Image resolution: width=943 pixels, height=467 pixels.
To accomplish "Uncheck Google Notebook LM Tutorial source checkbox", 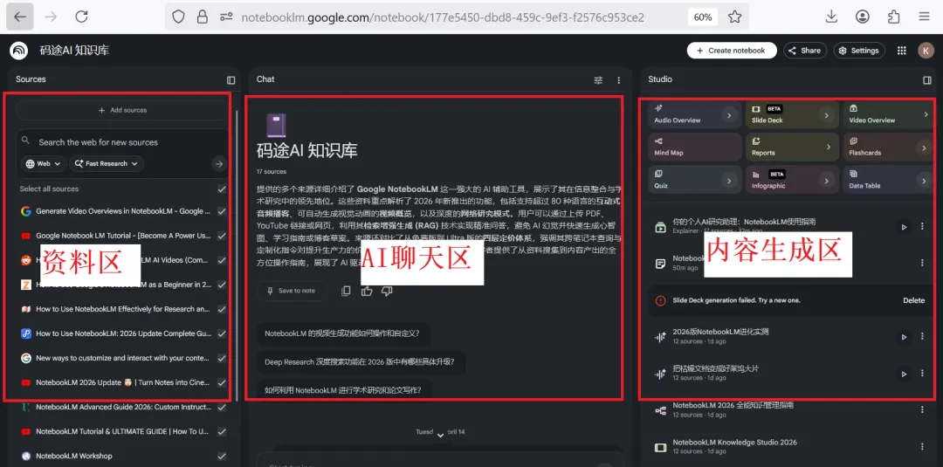I will click(x=222, y=236).
